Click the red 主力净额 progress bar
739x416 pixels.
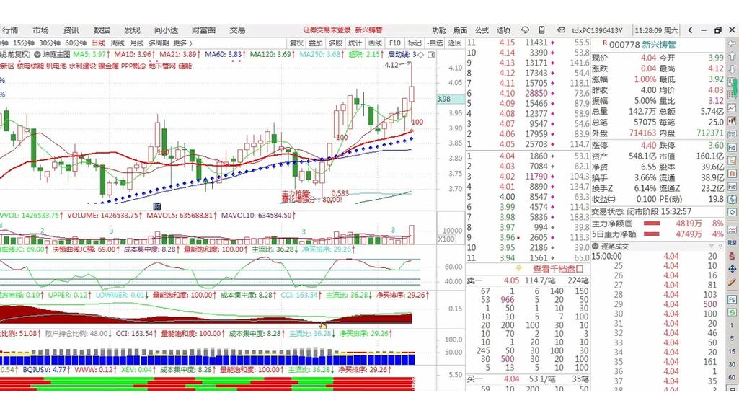[x=652, y=224]
